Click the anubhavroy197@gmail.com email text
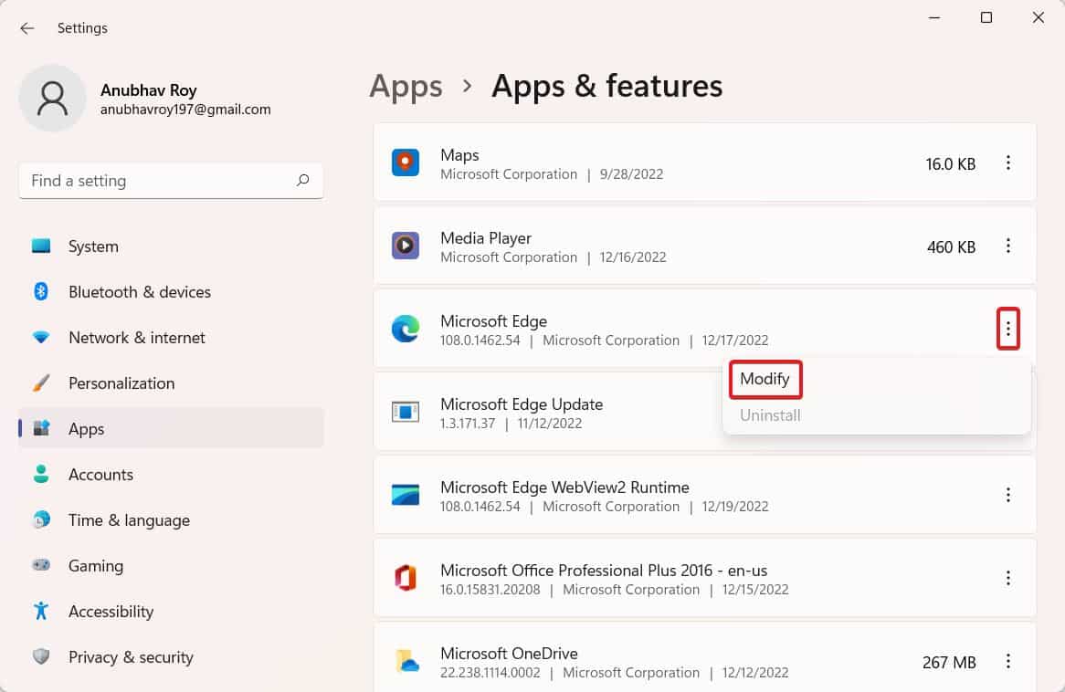The height and width of the screenshot is (692, 1065). coord(185,110)
